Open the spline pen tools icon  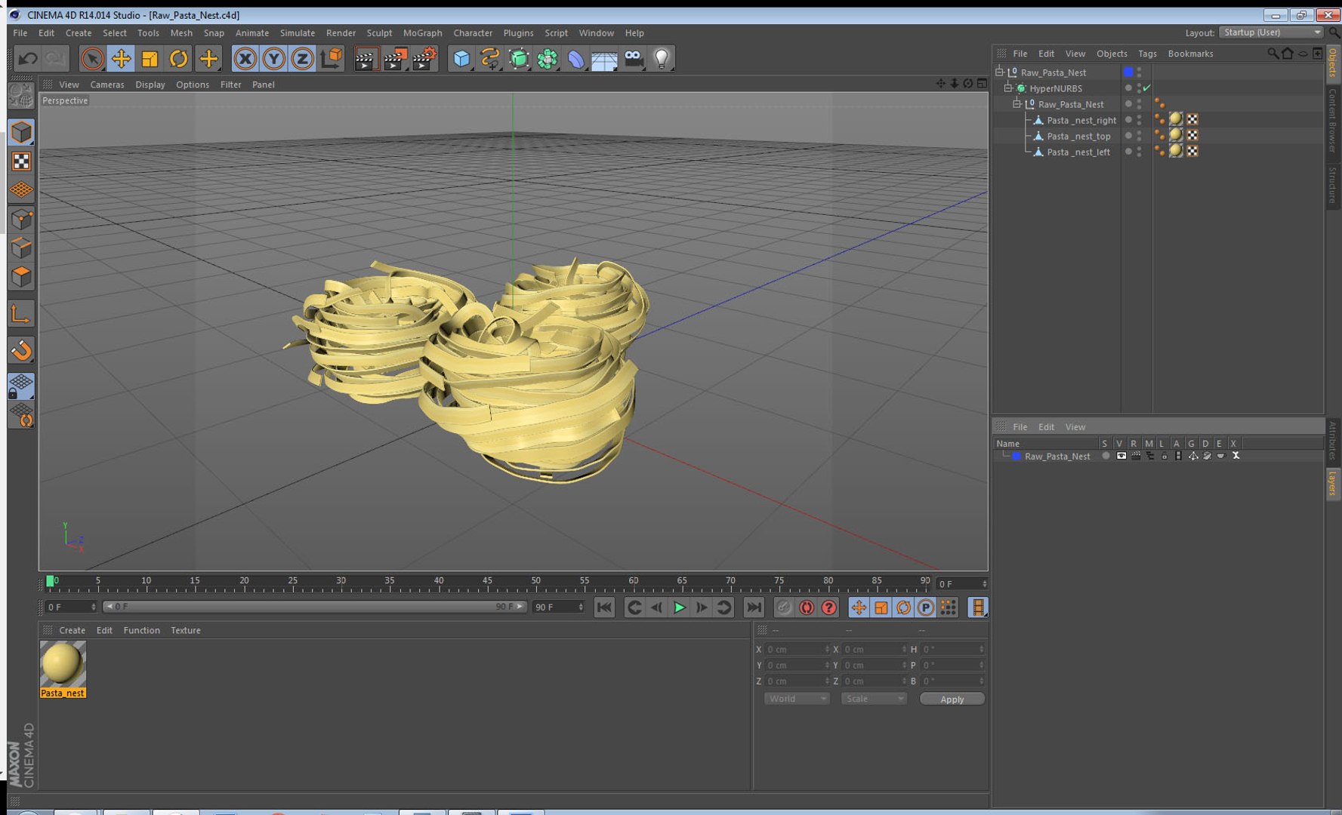[x=490, y=58]
